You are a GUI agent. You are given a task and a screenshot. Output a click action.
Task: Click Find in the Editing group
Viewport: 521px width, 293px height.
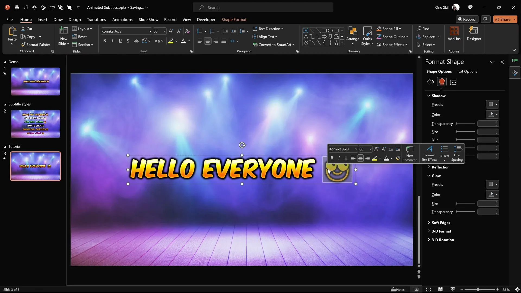click(x=423, y=29)
